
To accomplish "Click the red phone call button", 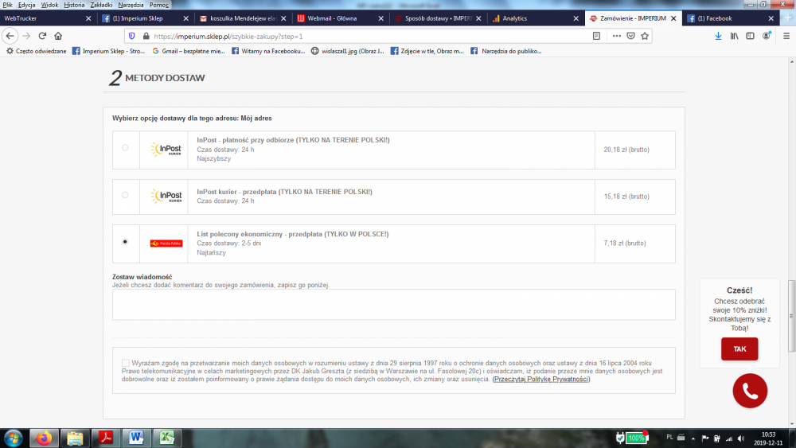I will tap(750, 391).
